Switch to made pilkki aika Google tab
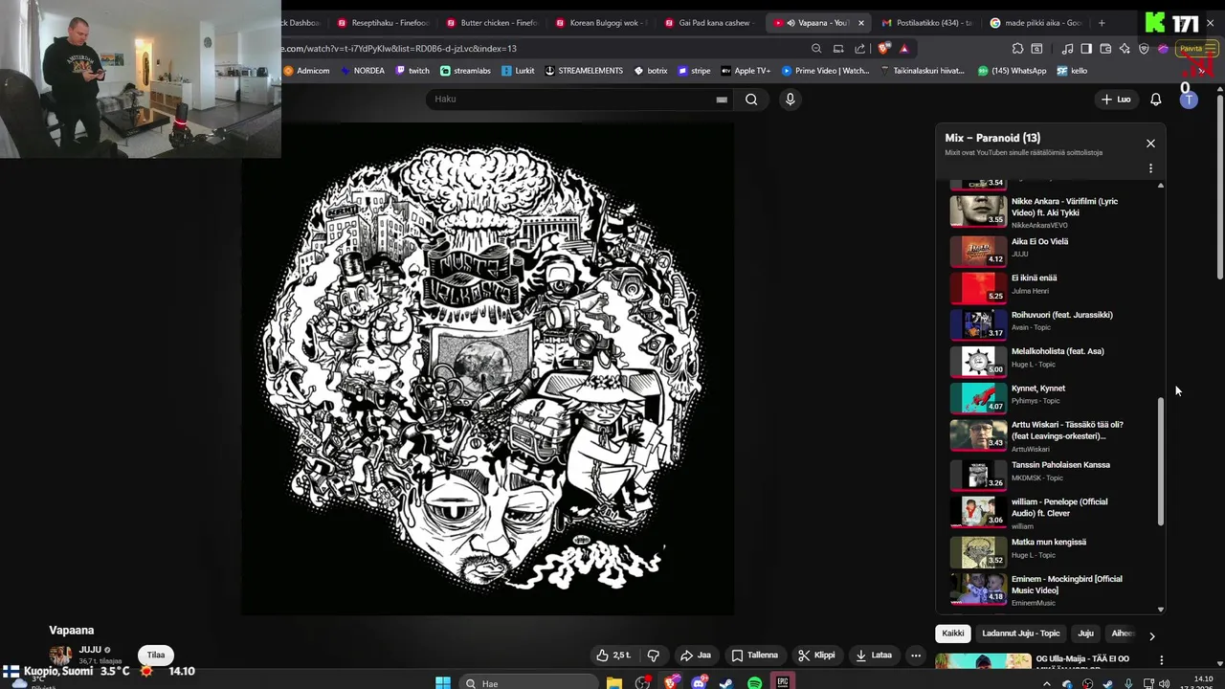The image size is (1225, 689). click(x=1036, y=23)
